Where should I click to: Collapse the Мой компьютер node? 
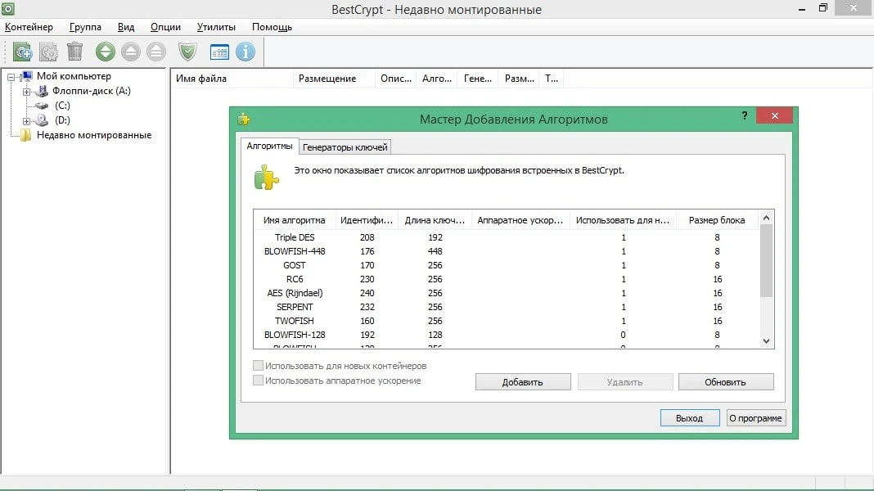(x=11, y=76)
